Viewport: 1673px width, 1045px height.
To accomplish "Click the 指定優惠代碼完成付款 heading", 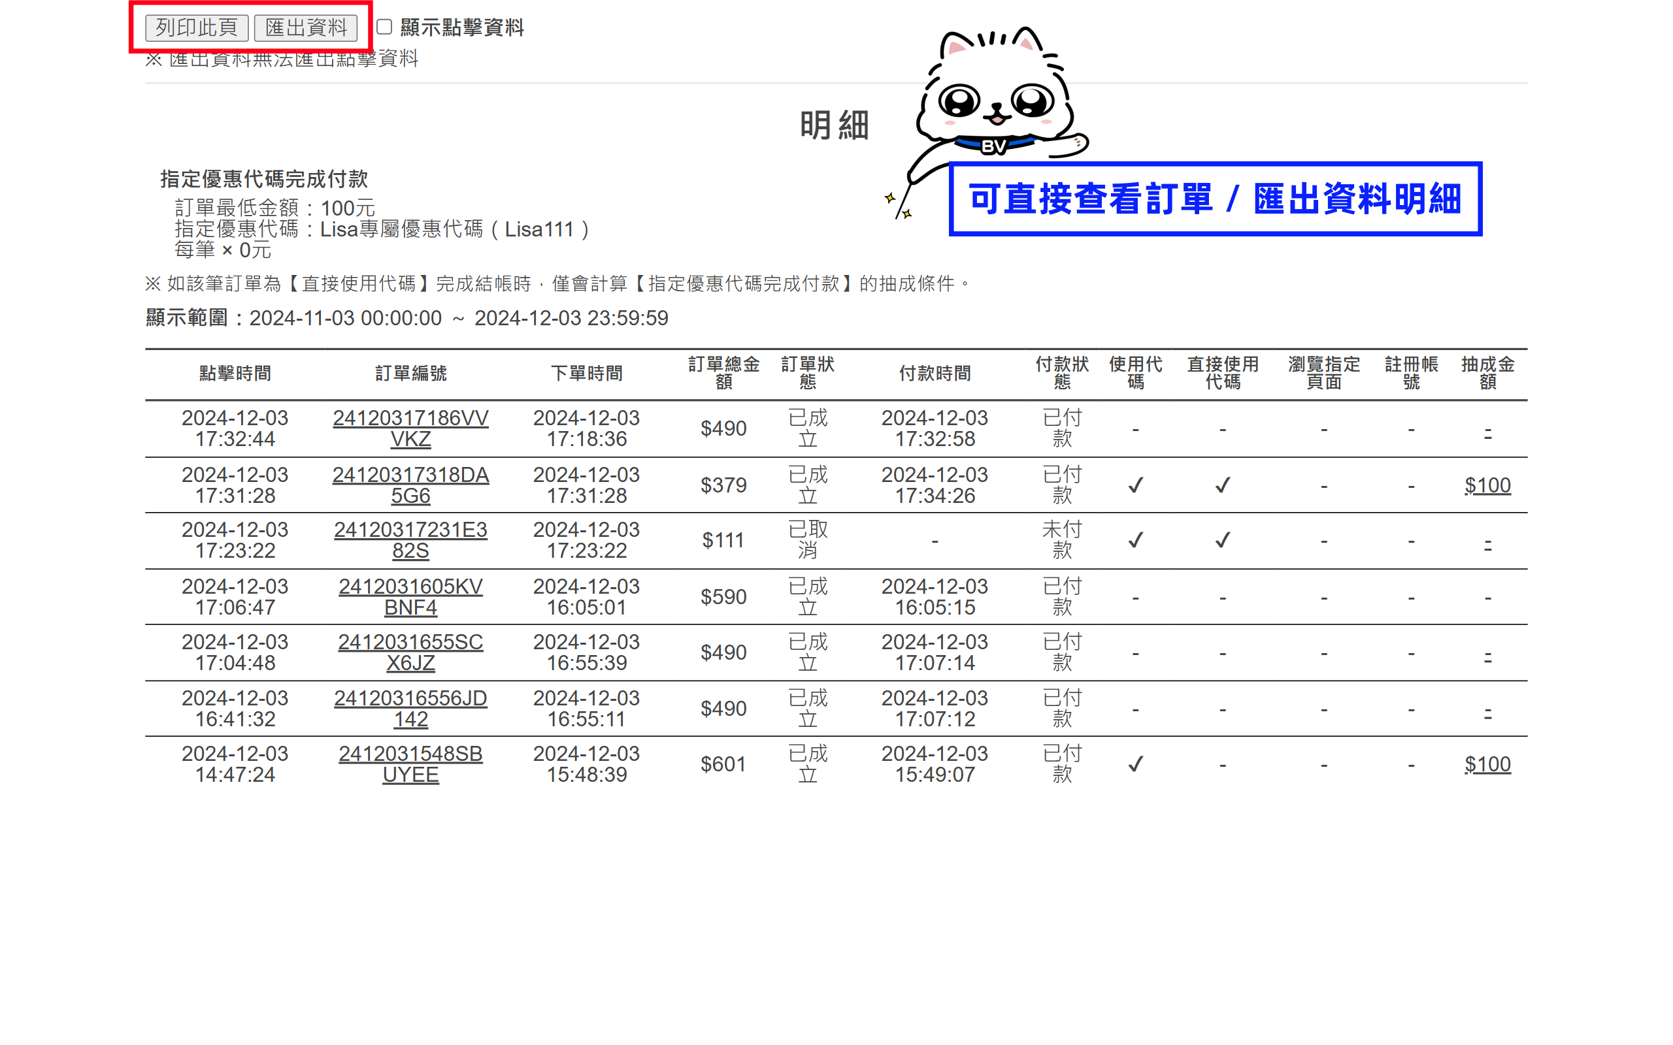I will [264, 179].
